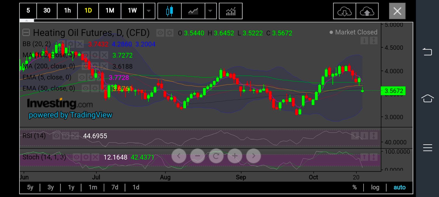The width and height of the screenshot is (439, 197).
Task: Maximize the Stoch pane
Action: [x=374, y=157]
